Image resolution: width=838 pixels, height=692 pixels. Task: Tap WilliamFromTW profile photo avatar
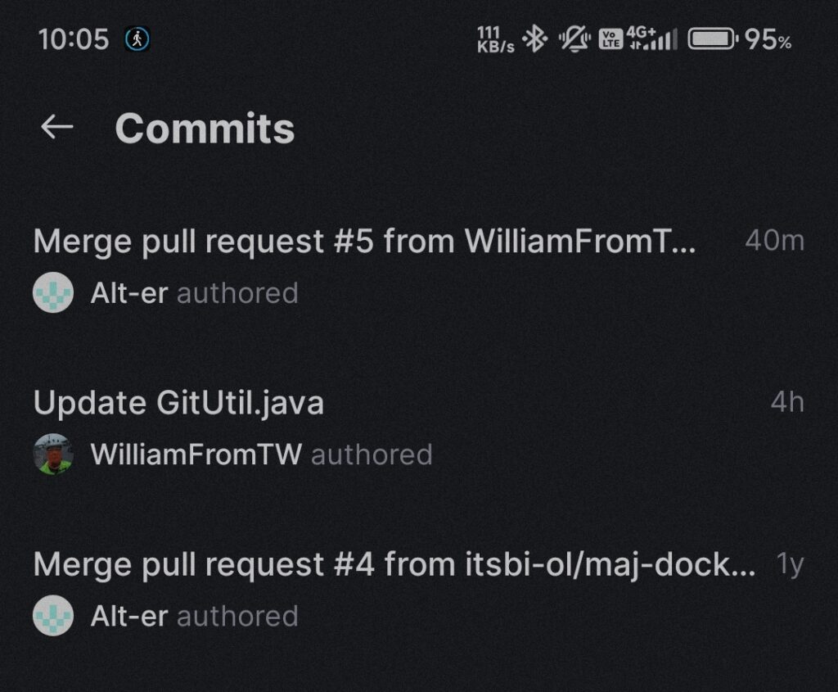53,454
